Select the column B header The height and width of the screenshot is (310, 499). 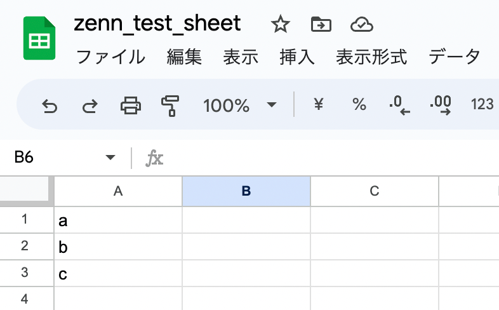point(246,191)
